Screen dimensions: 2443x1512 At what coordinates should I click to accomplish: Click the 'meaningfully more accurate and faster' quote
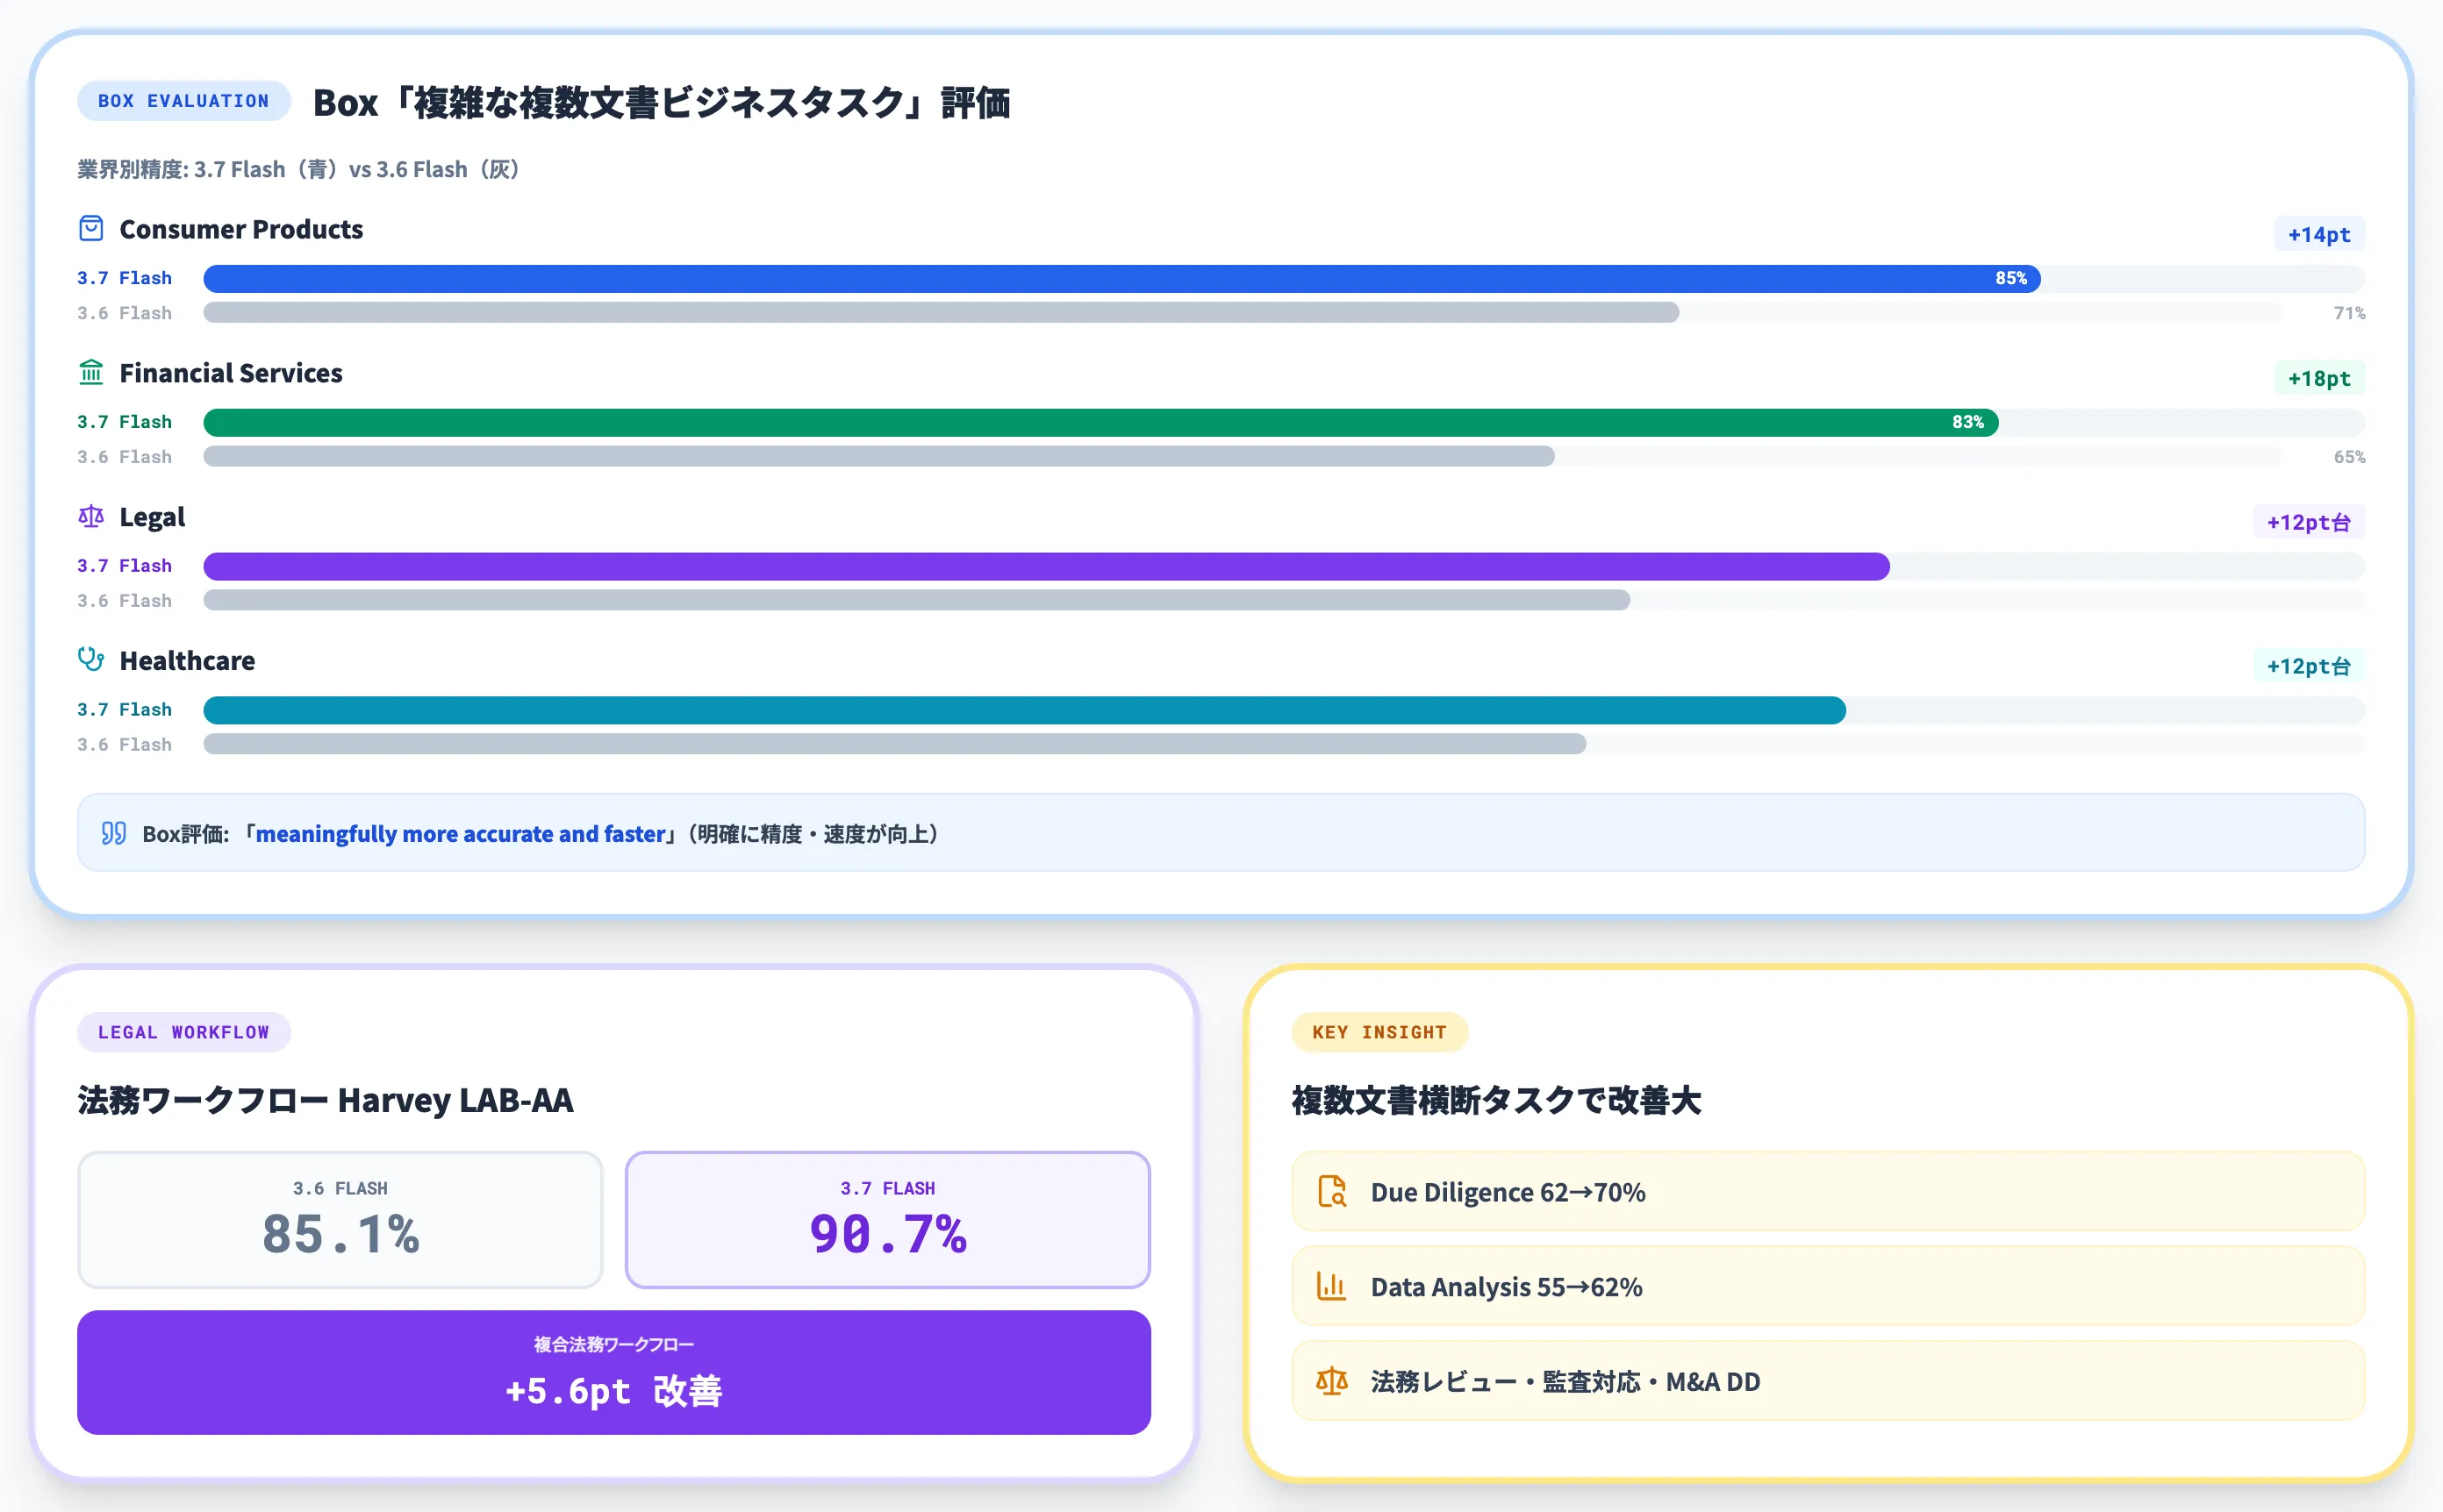(462, 833)
